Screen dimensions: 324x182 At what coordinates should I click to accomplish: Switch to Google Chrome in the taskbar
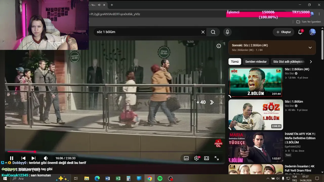tap(150, 178)
